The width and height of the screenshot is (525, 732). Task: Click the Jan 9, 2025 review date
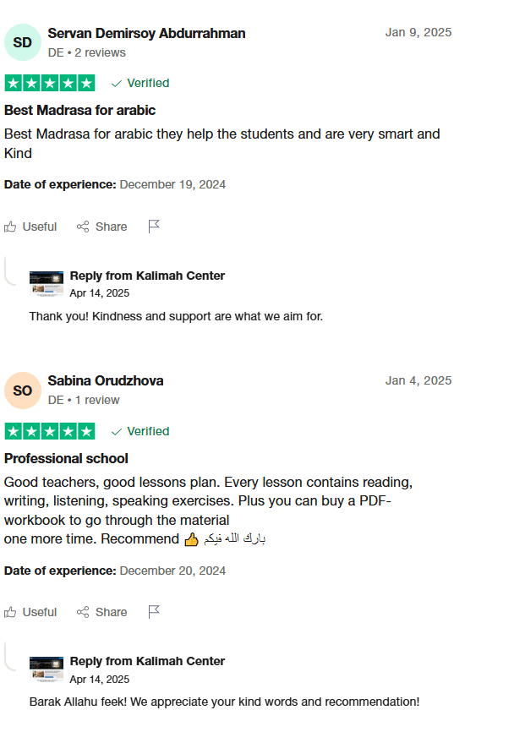click(418, 32)
